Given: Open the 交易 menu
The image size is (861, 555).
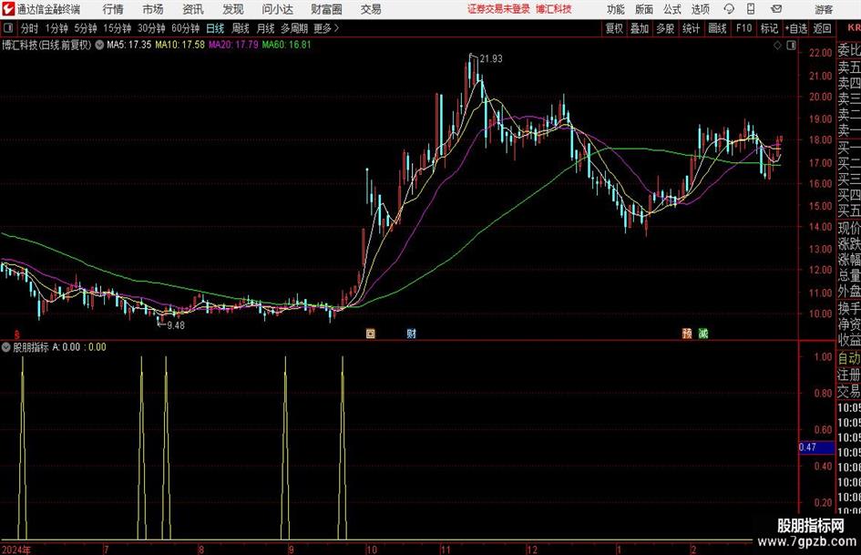Looking at the screenshot, I should [x=371, y=9].
